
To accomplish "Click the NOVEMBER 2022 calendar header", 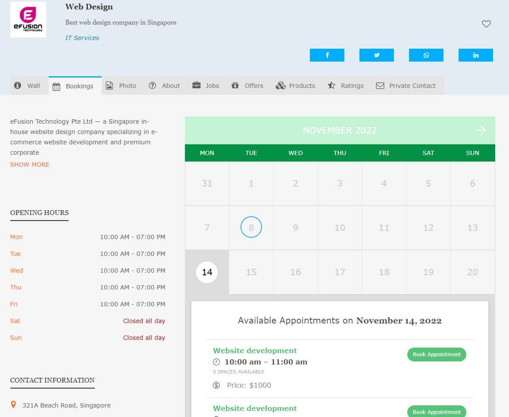I will tap(340, 131).
